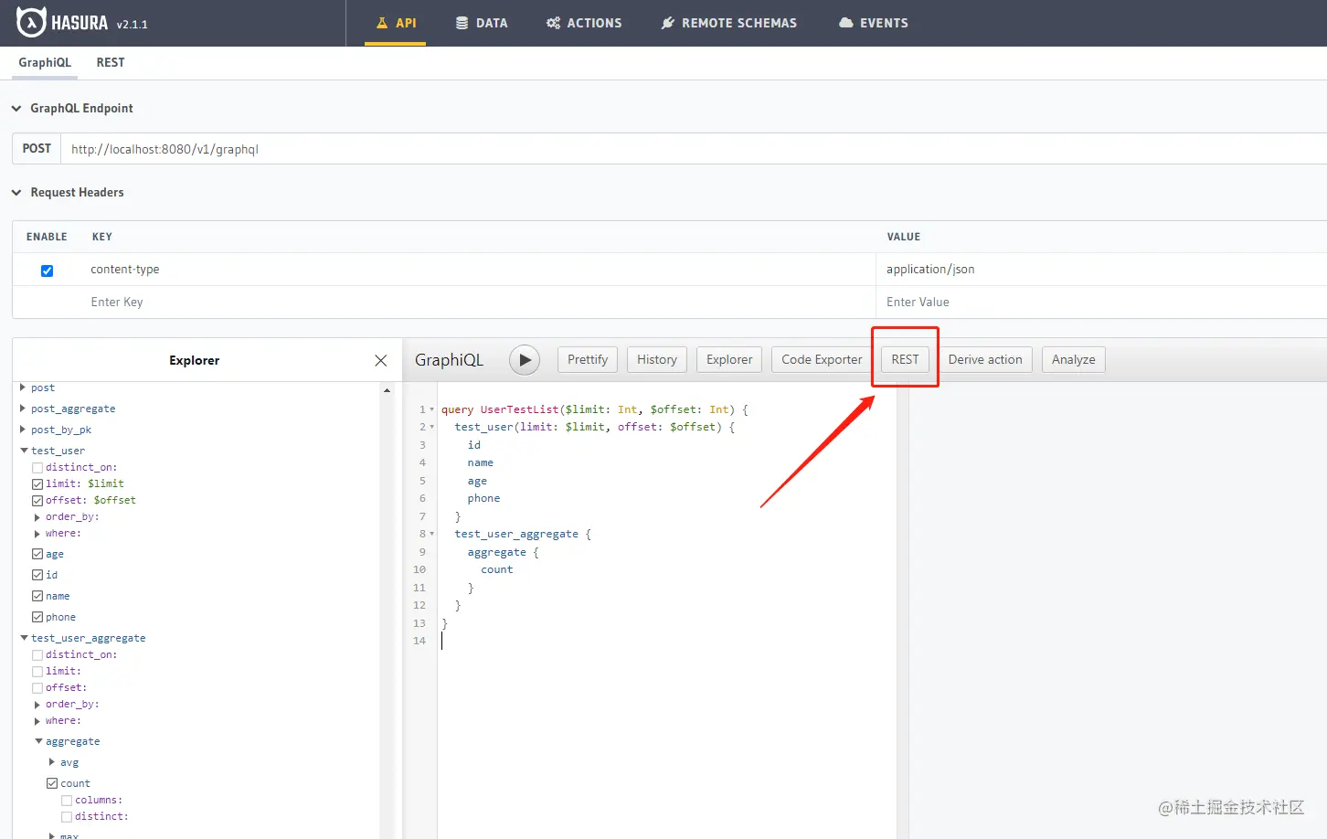The height and width of the screenshot is (839, 1327).
Task: Fold the query at editor line 1
Action: pos(432,409)
